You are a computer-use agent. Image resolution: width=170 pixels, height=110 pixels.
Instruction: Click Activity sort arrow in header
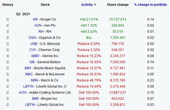click(x=95, y=5)
